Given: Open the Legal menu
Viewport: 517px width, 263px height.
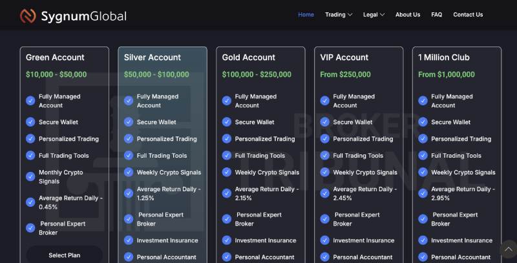Looking at the screenshot, I should tap(370, 15).
